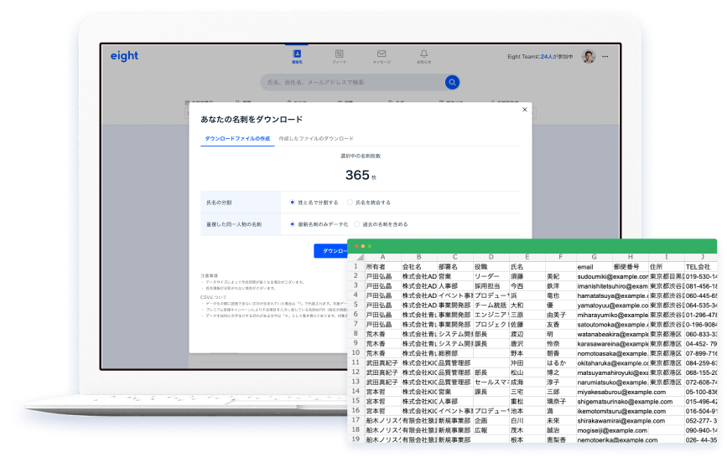Close the download dialog with X
The height and width of the screenshot is (457, 727).
525,109
